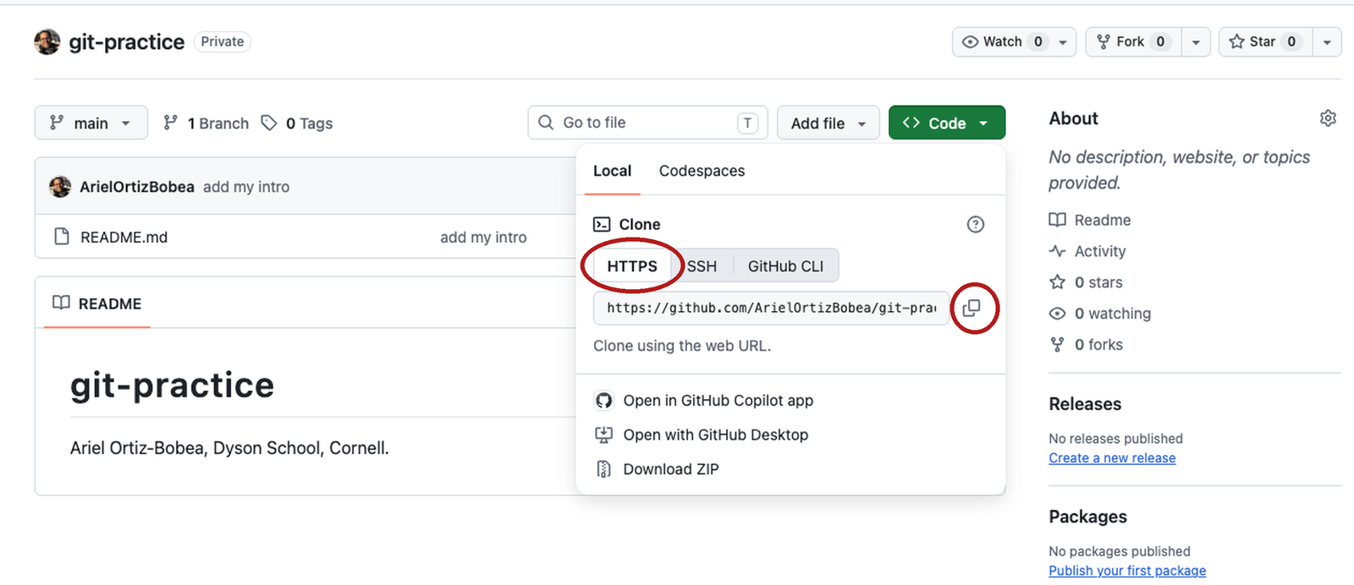Image resolution: width=1354 pixels, height=585 pixels.
Task: Toggle the green Code dropdown button
Action: click(947, 123)
